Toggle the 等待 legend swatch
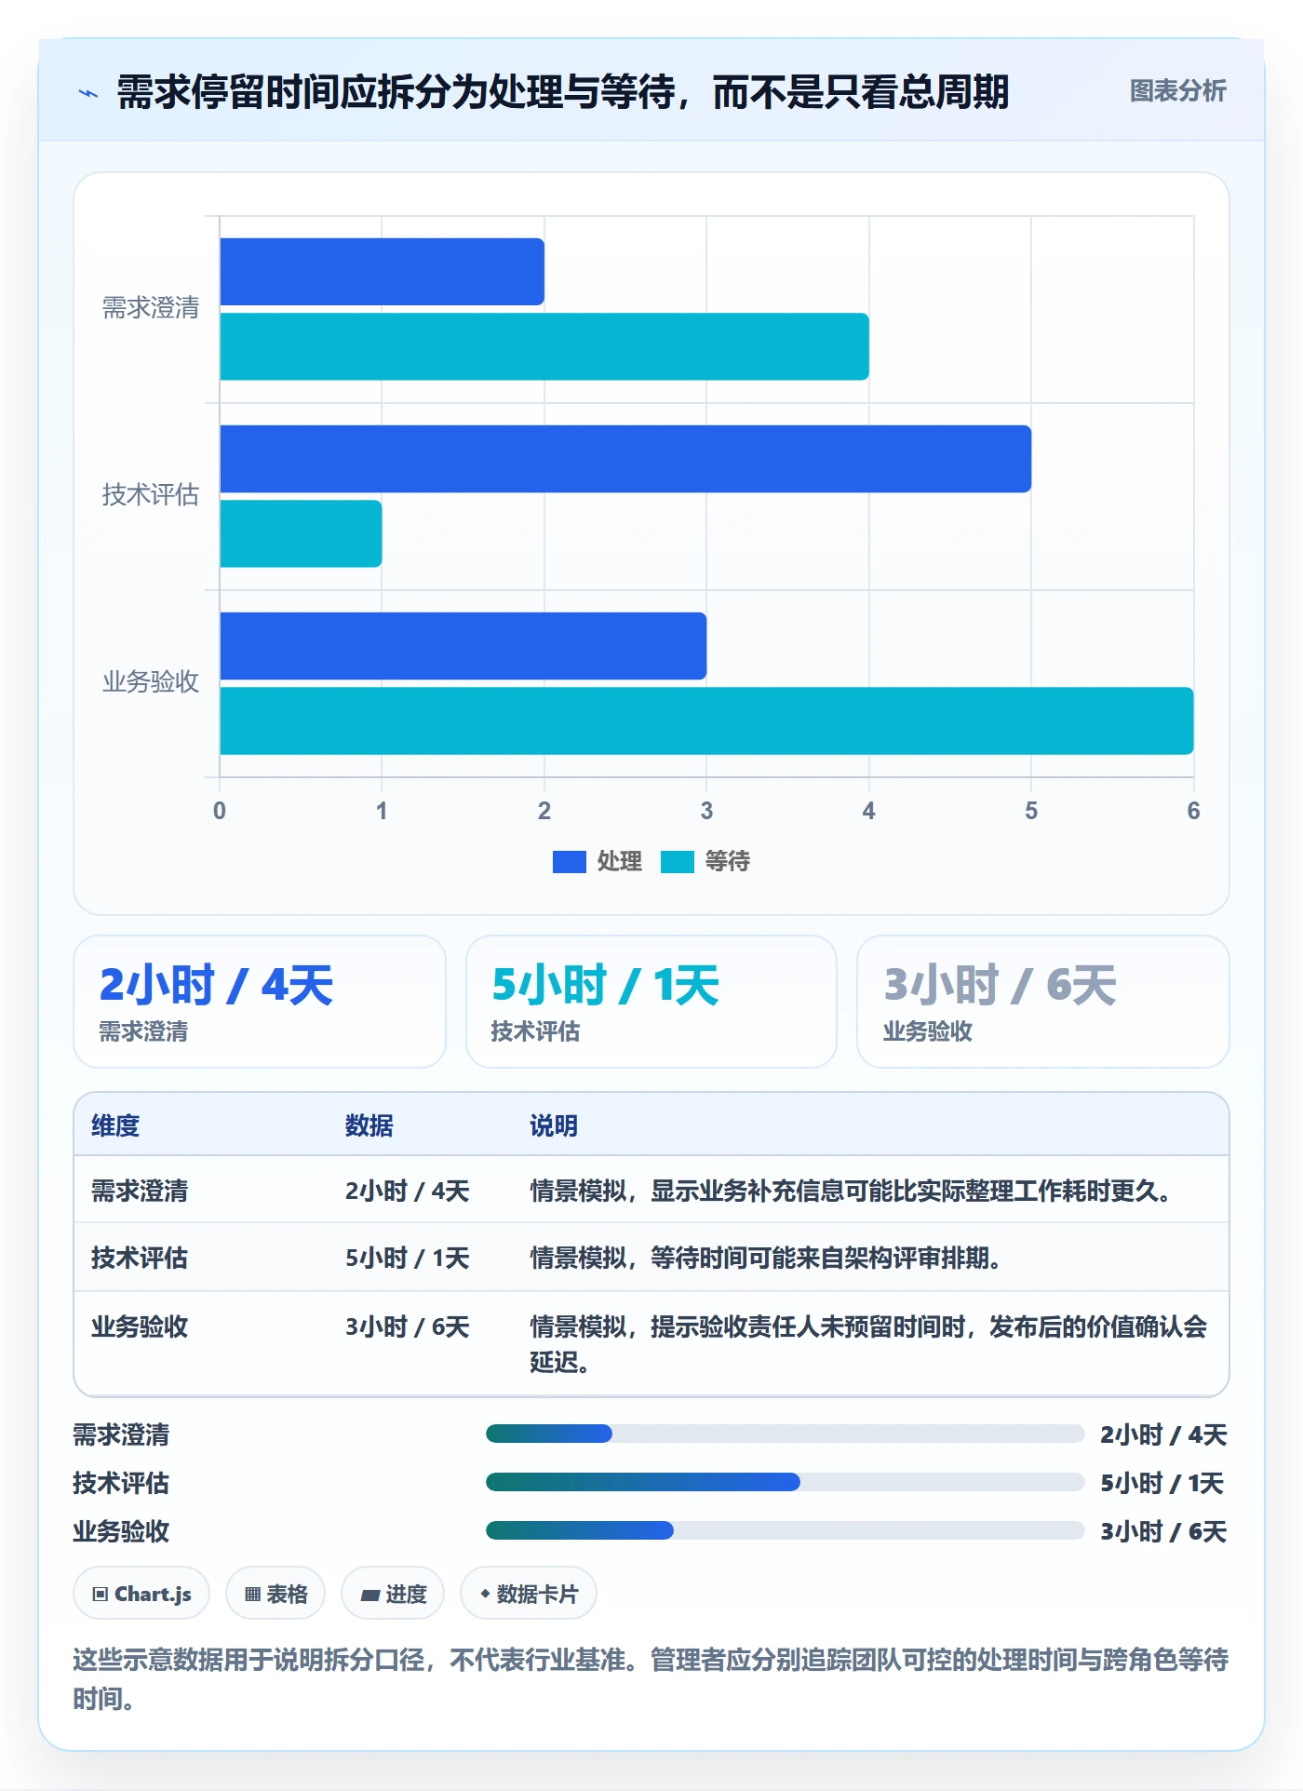Screen dimensions: 1303x1791 click(x=678, y=862)
